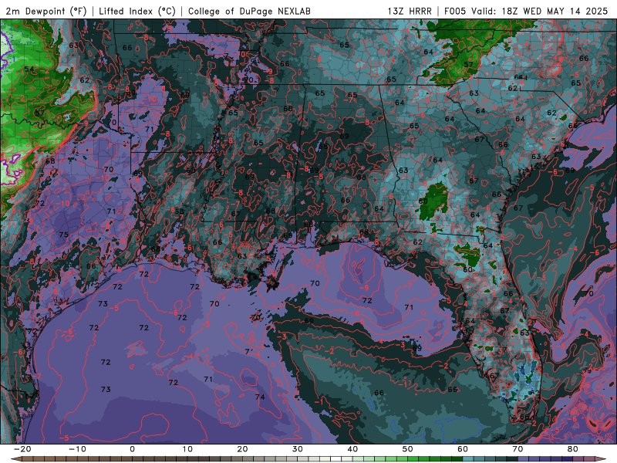The height and width of the screenshot is (463, 617).
Task: Select the "College of DuPage NEXLAB" title text
Action: point(249,11)
